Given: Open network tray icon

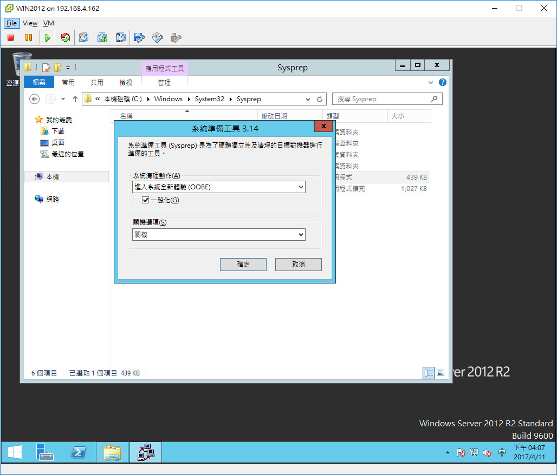Looking at the screenshot, I should (474, 452).
